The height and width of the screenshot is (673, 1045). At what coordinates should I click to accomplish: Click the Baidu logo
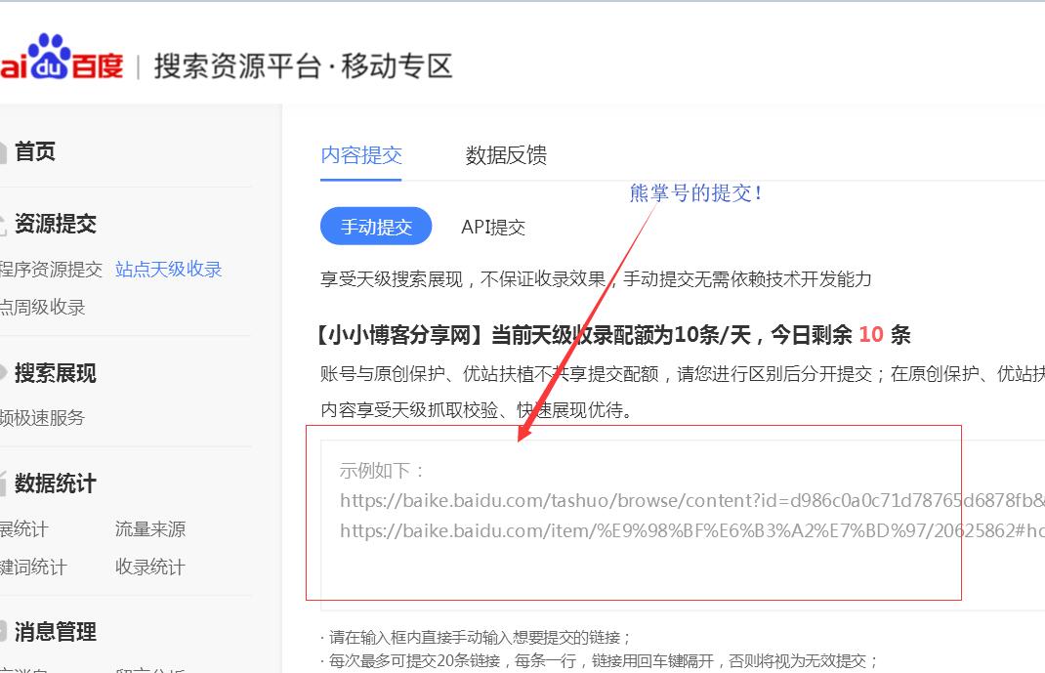[x=62, y=59]
